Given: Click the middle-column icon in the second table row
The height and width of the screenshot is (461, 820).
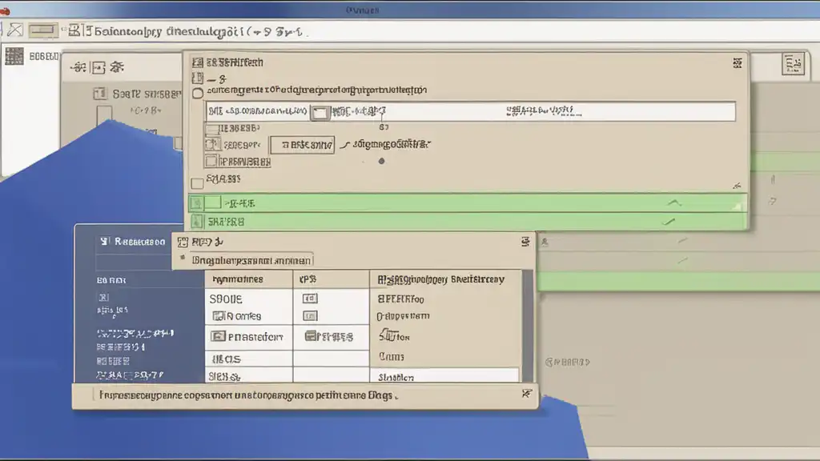Looking at the screenshot, I should [x=310, y=316].
